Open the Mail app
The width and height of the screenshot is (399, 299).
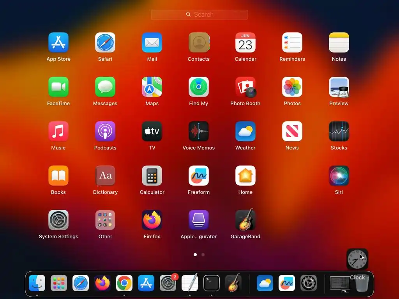(152, 42)
